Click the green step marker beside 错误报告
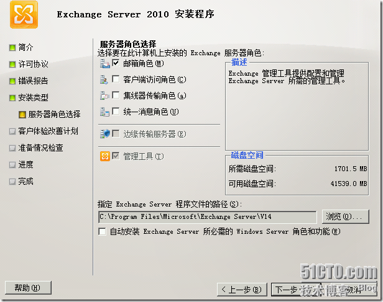This screenshot has width=383, height=302. pos(12,81)
